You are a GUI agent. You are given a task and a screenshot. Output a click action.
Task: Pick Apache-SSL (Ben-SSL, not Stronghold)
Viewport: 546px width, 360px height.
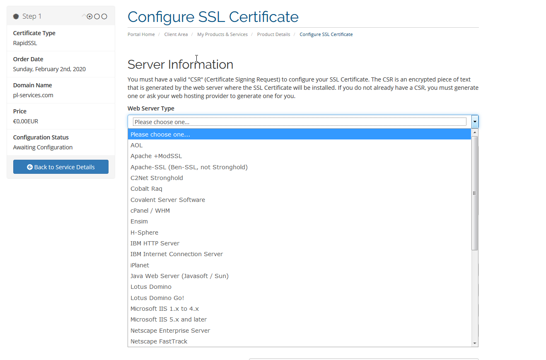coord(300,167)
